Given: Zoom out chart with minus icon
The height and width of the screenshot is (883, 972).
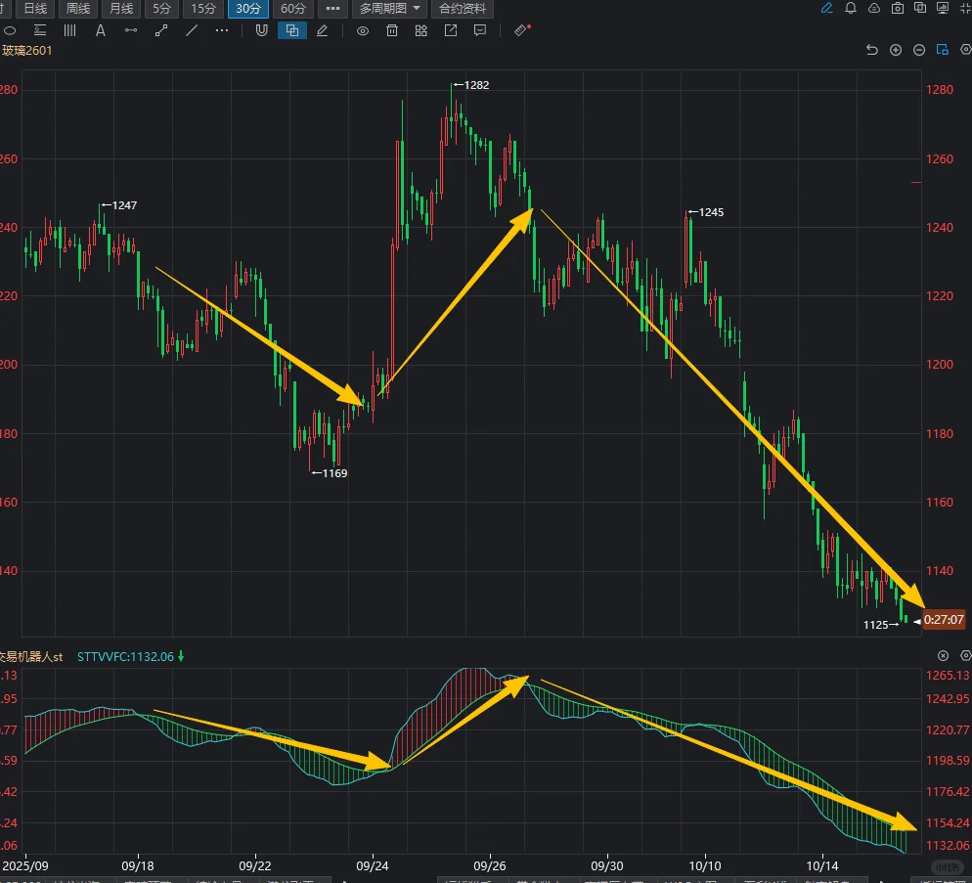Looking at the screenshot, I should click(918, 50).
